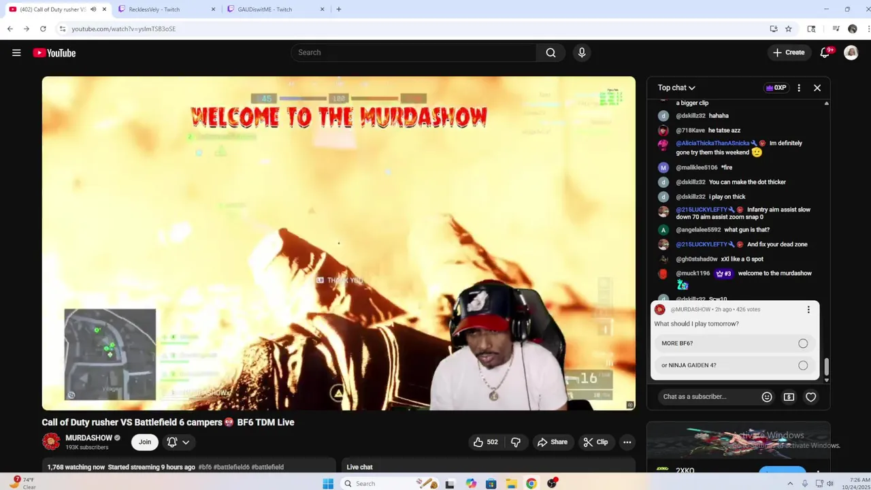The height and width of the screenshot is (490, 871).
Task: Open more video actions three dots
Action: coord(627,442)
